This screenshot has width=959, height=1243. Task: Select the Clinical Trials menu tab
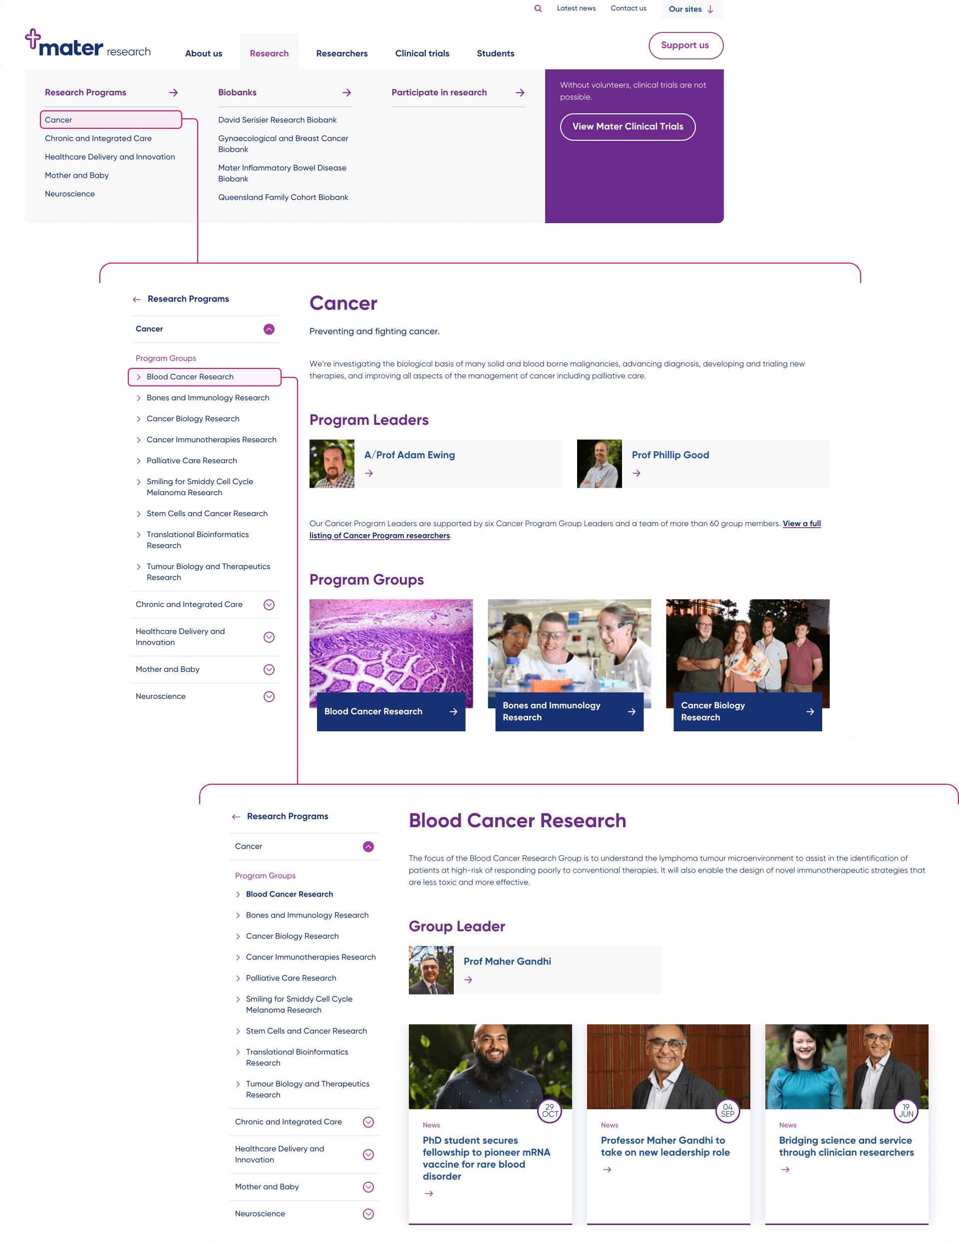tap(421, 52)
